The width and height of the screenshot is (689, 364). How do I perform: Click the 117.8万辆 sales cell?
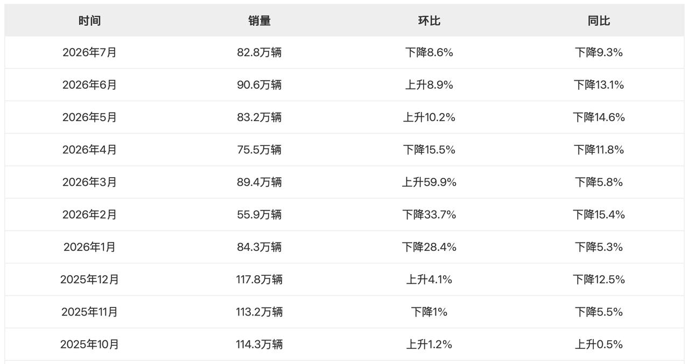pos(259,279)
